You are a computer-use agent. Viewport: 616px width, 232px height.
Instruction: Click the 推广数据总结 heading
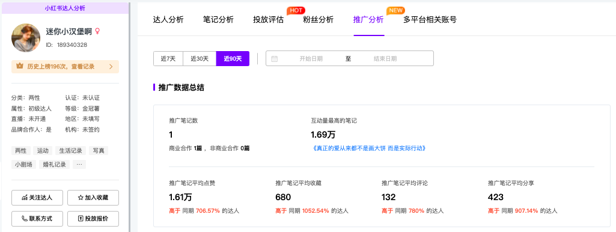pos(181,88)
